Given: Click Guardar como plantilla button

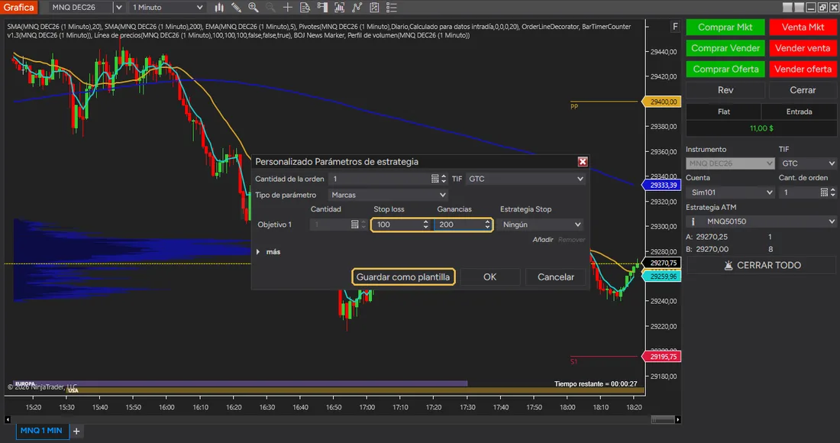Looking at the screenshot, I should point(403,277).
